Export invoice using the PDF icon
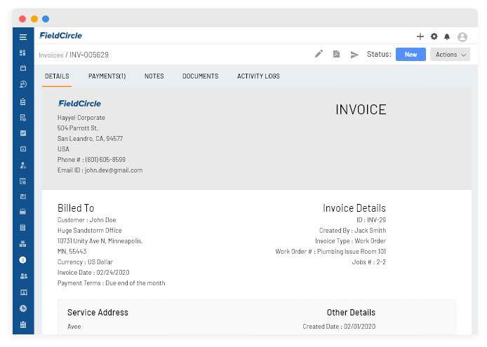Image resolution: width=487 pixels, height=347 pixels. click(x=336, y=54)
